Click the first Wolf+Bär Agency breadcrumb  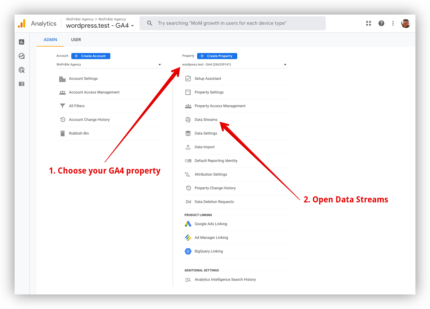tap(80, 19)
